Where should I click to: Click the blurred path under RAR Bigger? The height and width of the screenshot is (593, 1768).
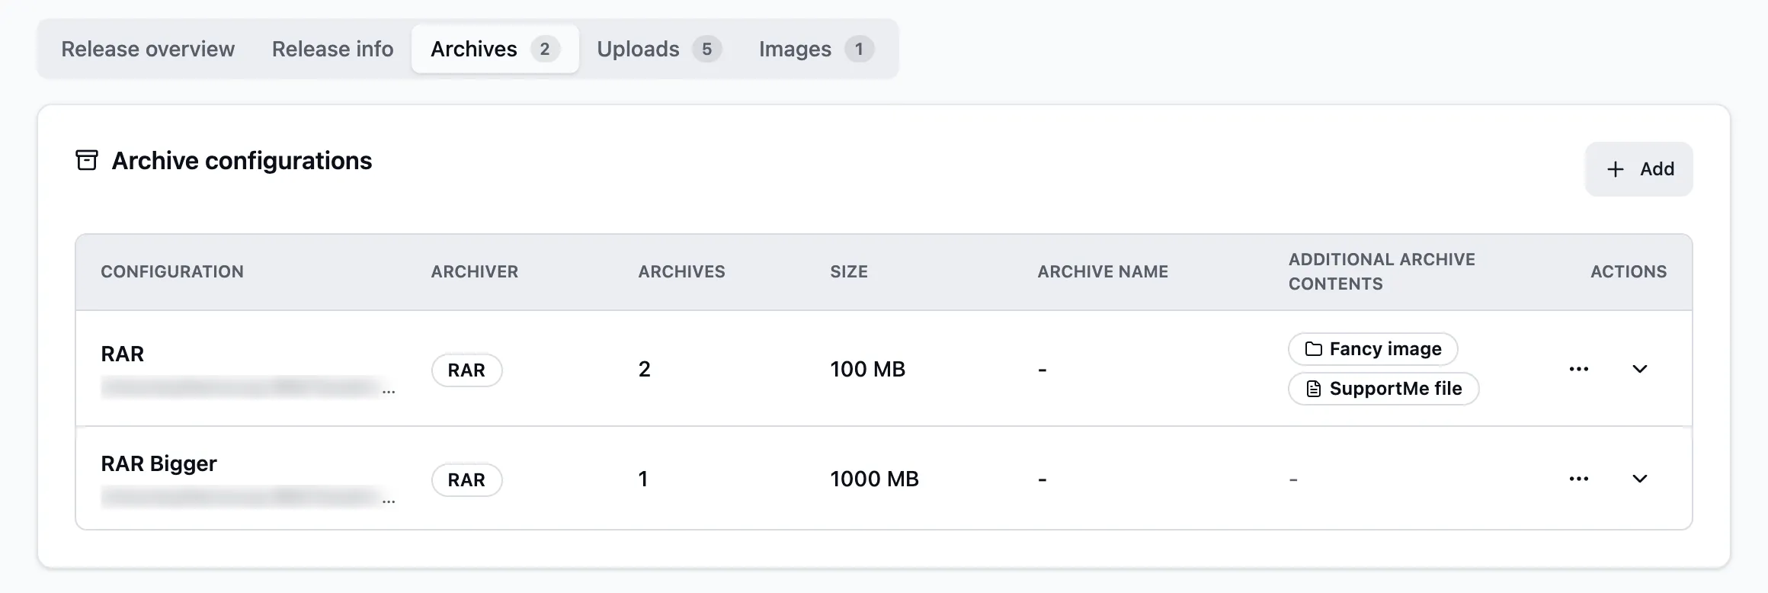[x=248, y=498]
